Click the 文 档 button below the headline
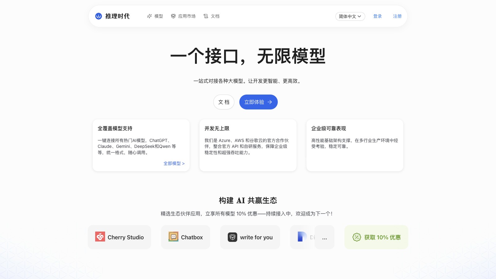 (224, 102)
